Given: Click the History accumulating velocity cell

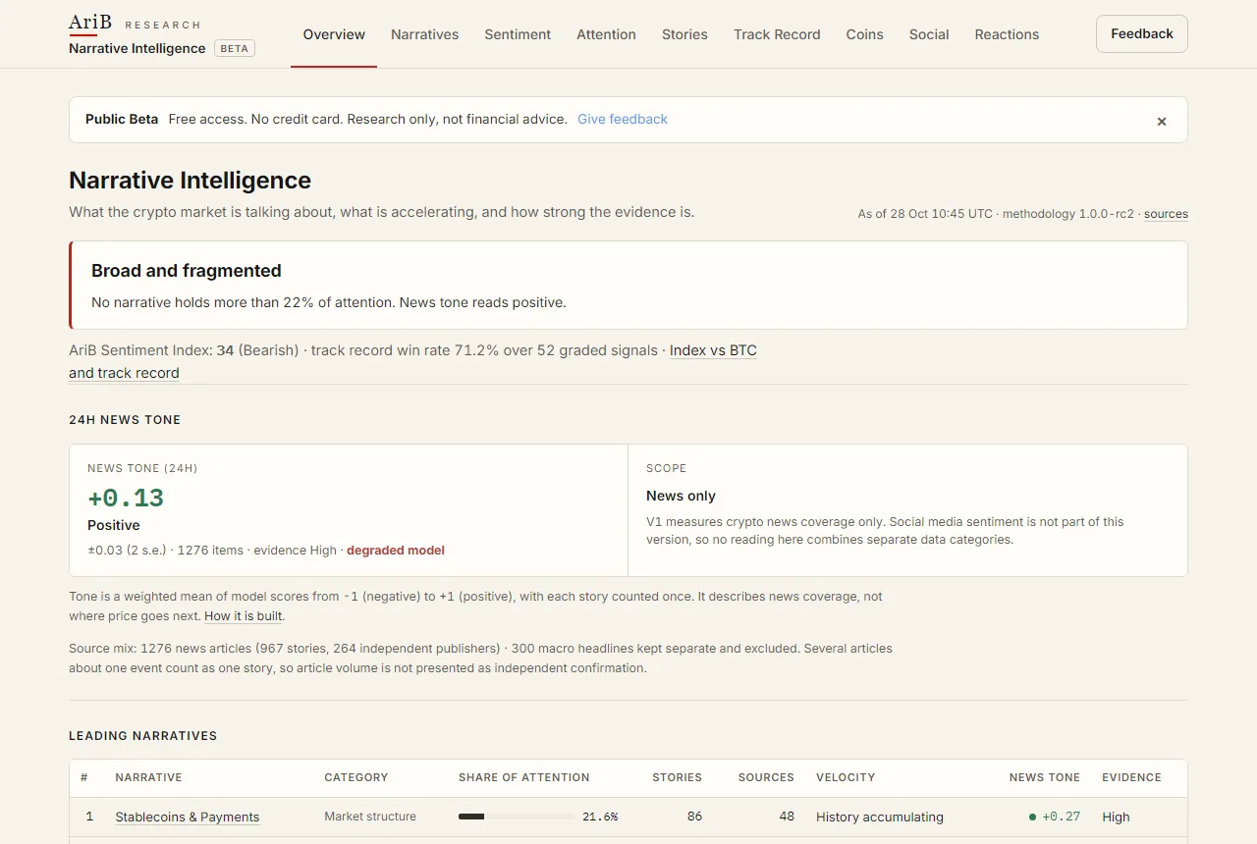Looking at the screenshot, I should (880, 817).
